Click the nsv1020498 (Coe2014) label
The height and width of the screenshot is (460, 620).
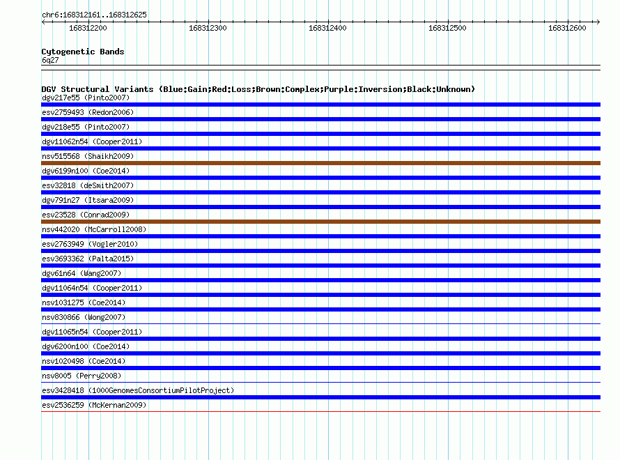(x=84, y=361)
